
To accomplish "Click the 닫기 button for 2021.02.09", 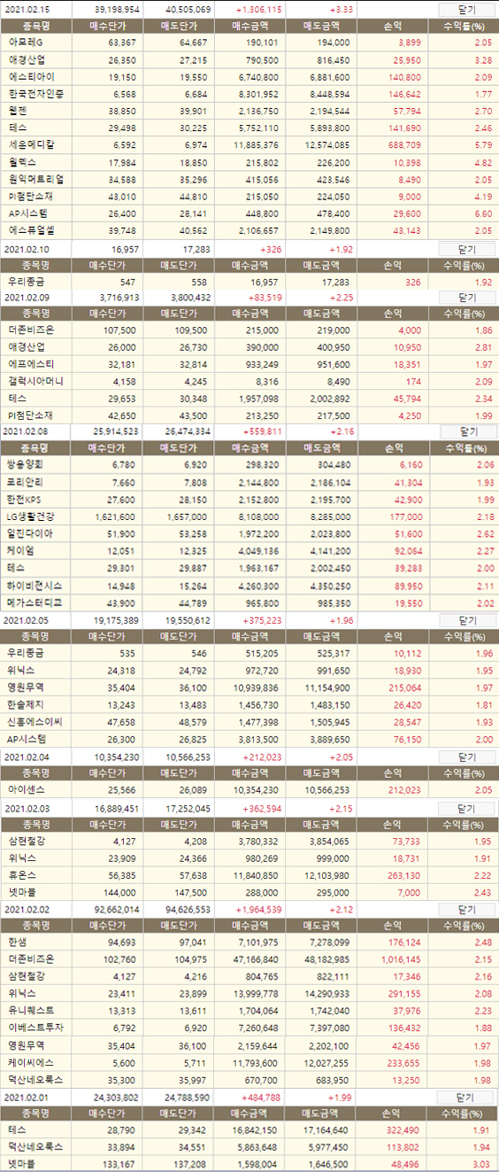I will pos(467,298).
